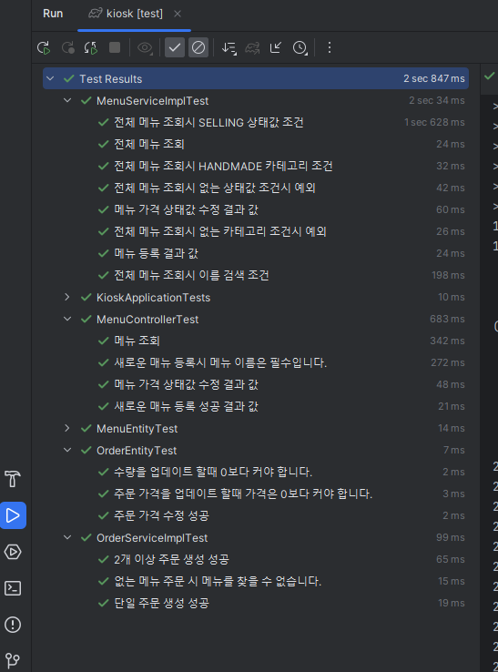The image size is (498, 672).
Task: Select test '전체 메뉴 조회' taking 24 ms
Action: pyautogui.click(x=256, y=145)
